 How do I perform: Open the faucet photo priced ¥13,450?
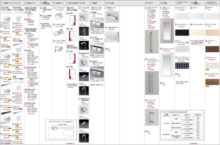[84, 31]
